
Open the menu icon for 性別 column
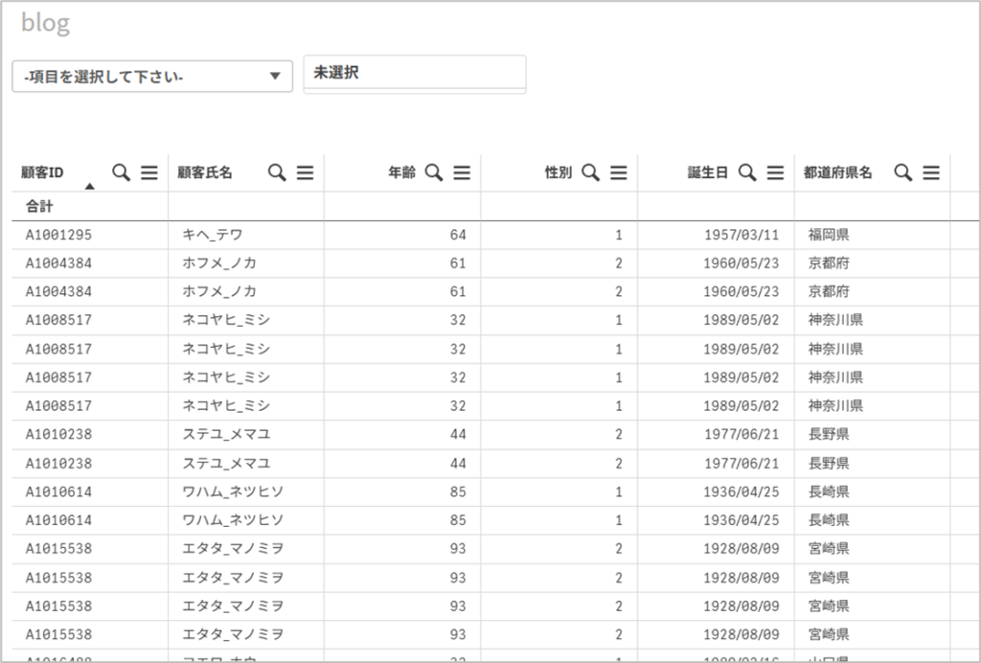[x=619, y=172]
